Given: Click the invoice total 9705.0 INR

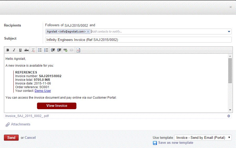Looking at the screenshot, I should 42,80.
